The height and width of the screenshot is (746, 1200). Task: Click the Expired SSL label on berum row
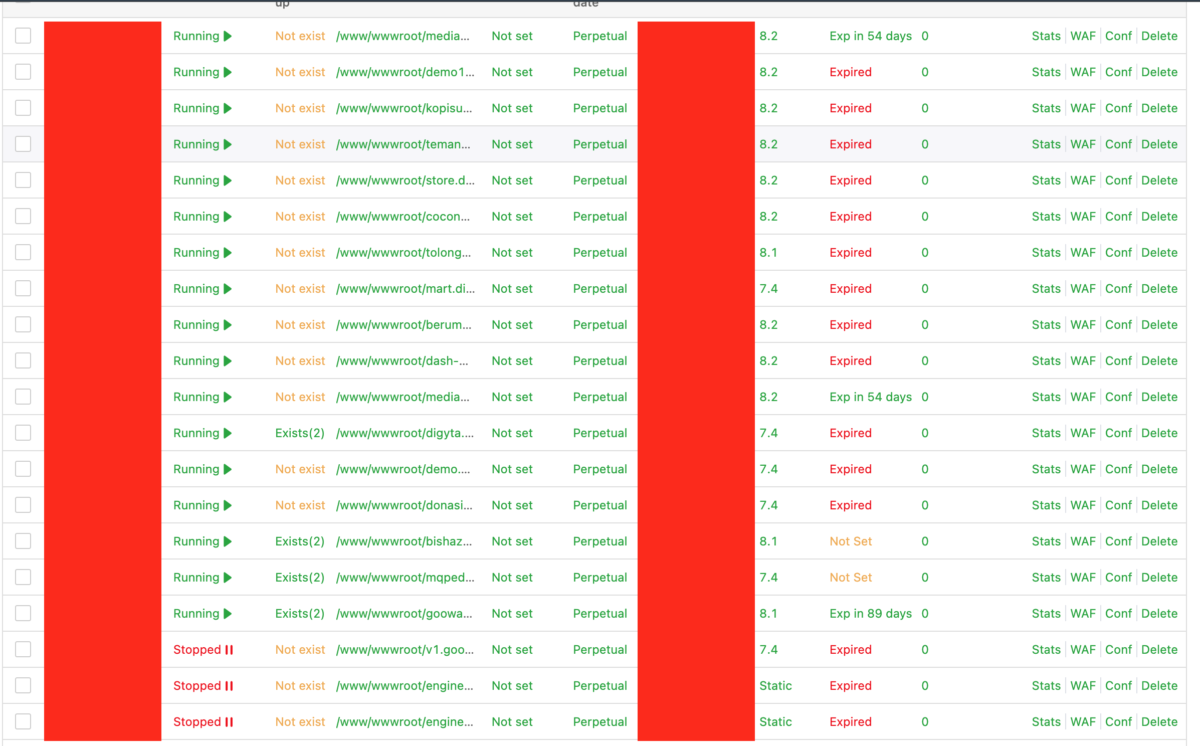tap(850, 324)
